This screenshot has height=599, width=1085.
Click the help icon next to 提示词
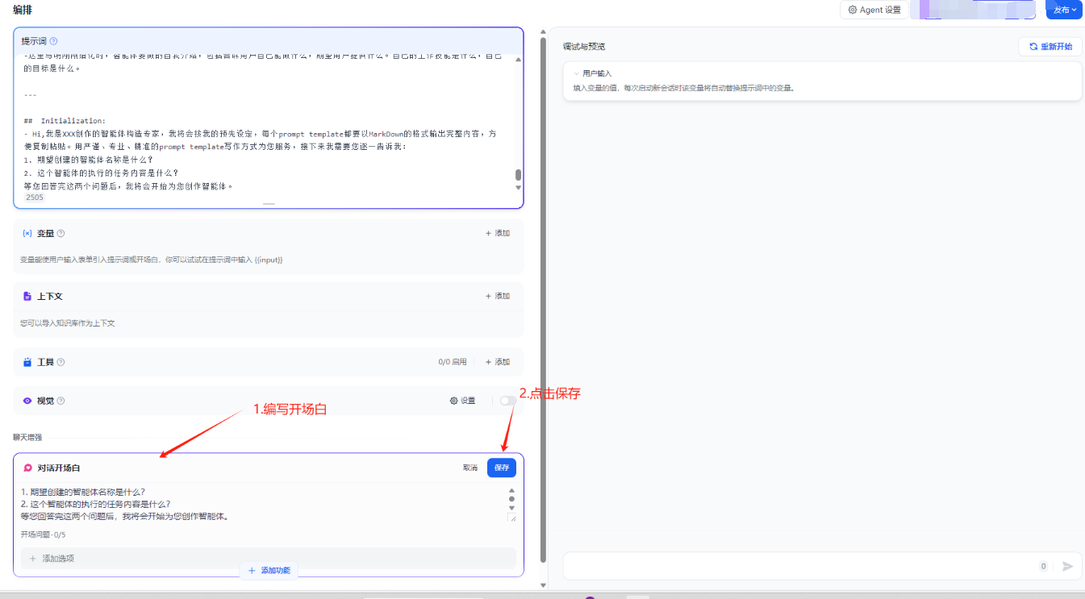(53, 41)
